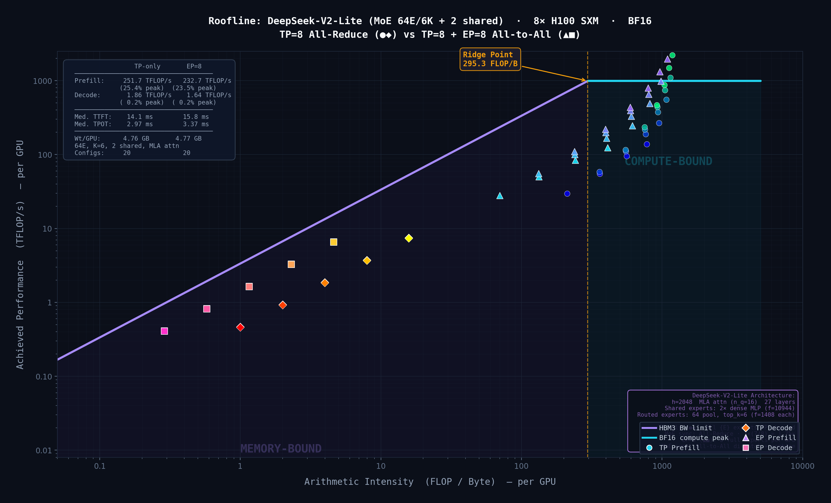
Task: Click the orange diamond TP Decode legend marker
Action: coord(746,428)
